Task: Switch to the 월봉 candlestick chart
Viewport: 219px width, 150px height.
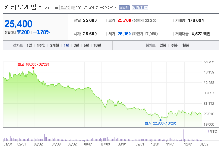Action: (x=186, y=45)
